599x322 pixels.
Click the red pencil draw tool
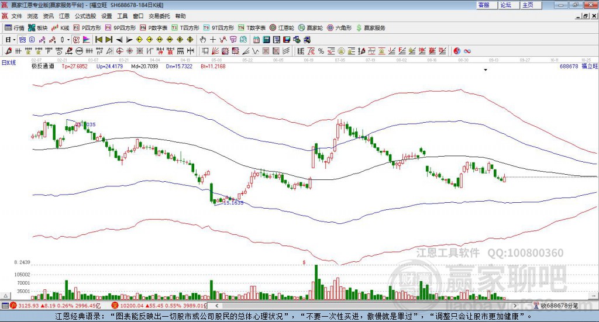click(8, 51)
